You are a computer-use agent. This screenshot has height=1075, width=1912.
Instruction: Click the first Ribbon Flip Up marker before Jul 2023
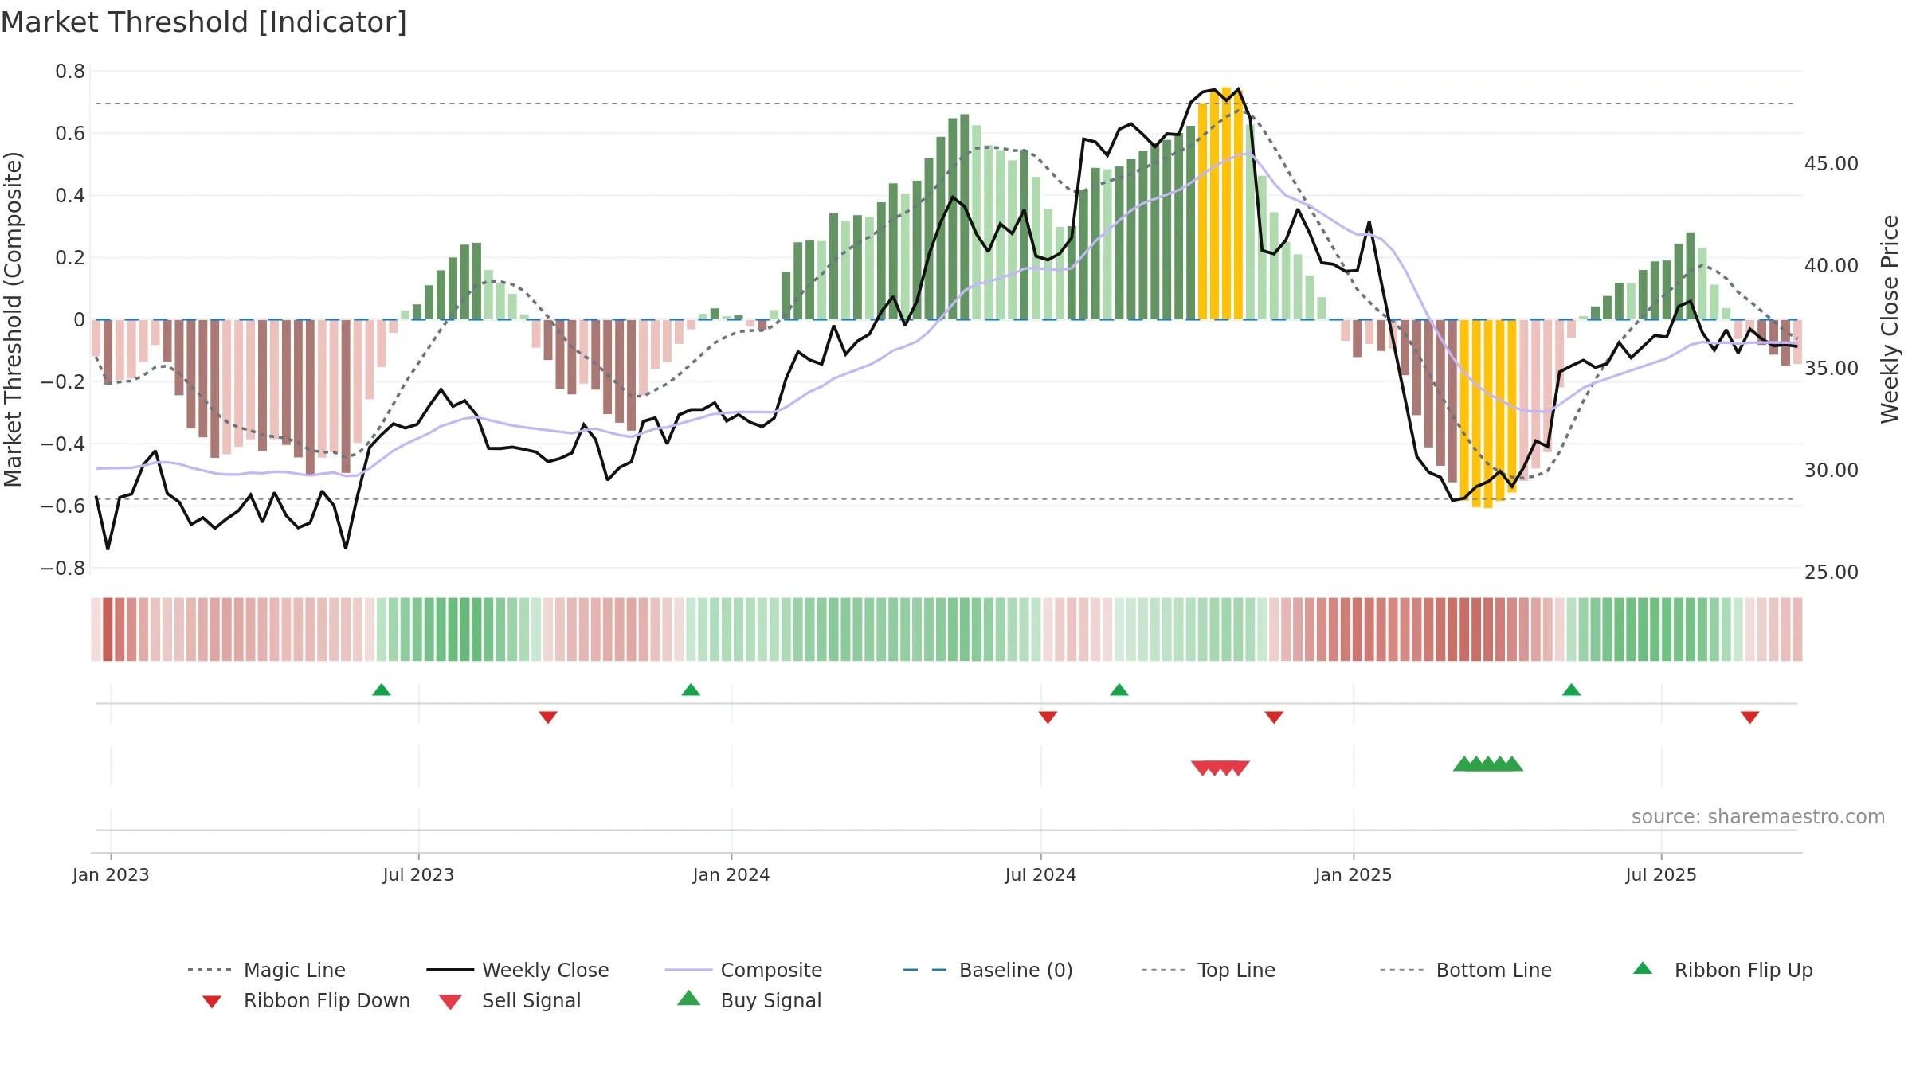[x=382, y=690]
